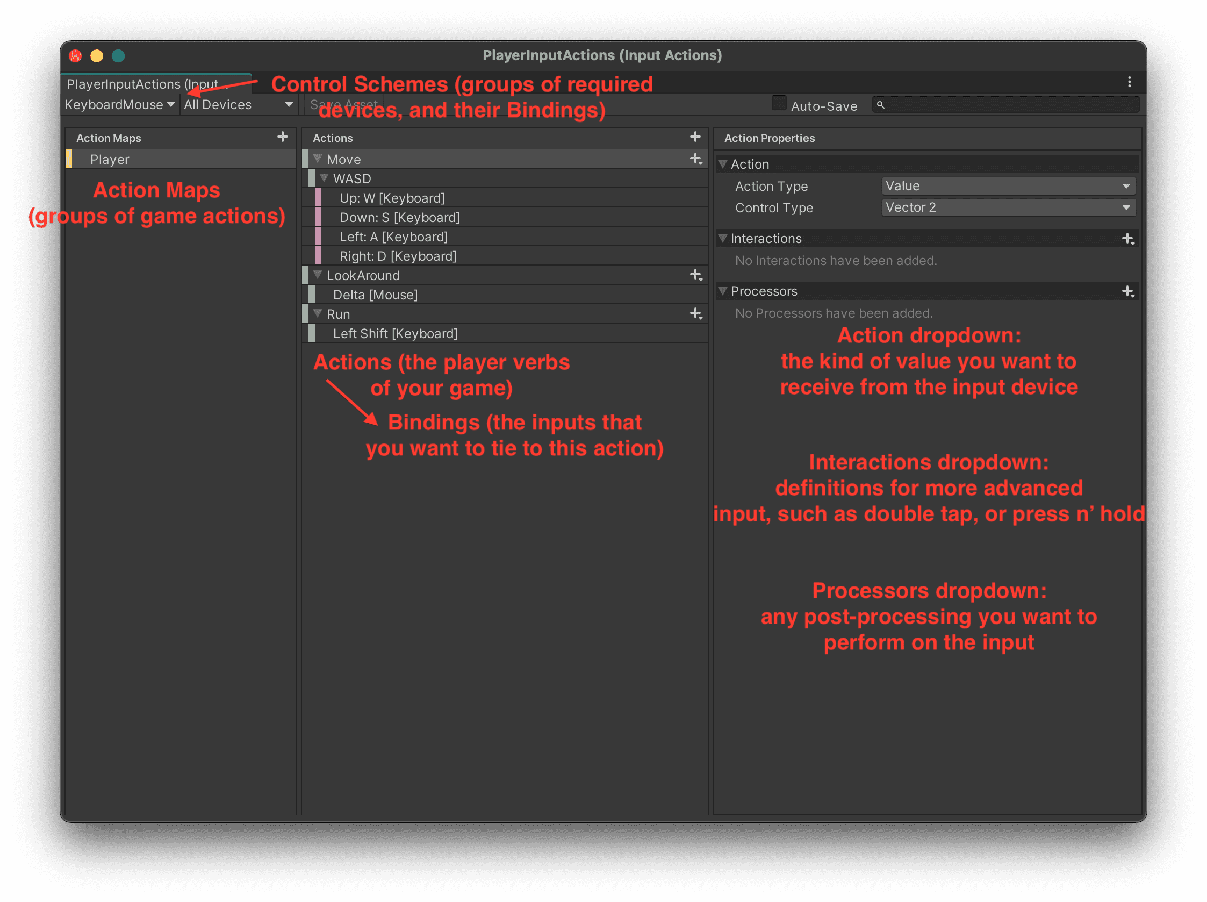Enable the Auto-Save checkbox
This screenshot has width=1207, height=902.
coord(779,103)
